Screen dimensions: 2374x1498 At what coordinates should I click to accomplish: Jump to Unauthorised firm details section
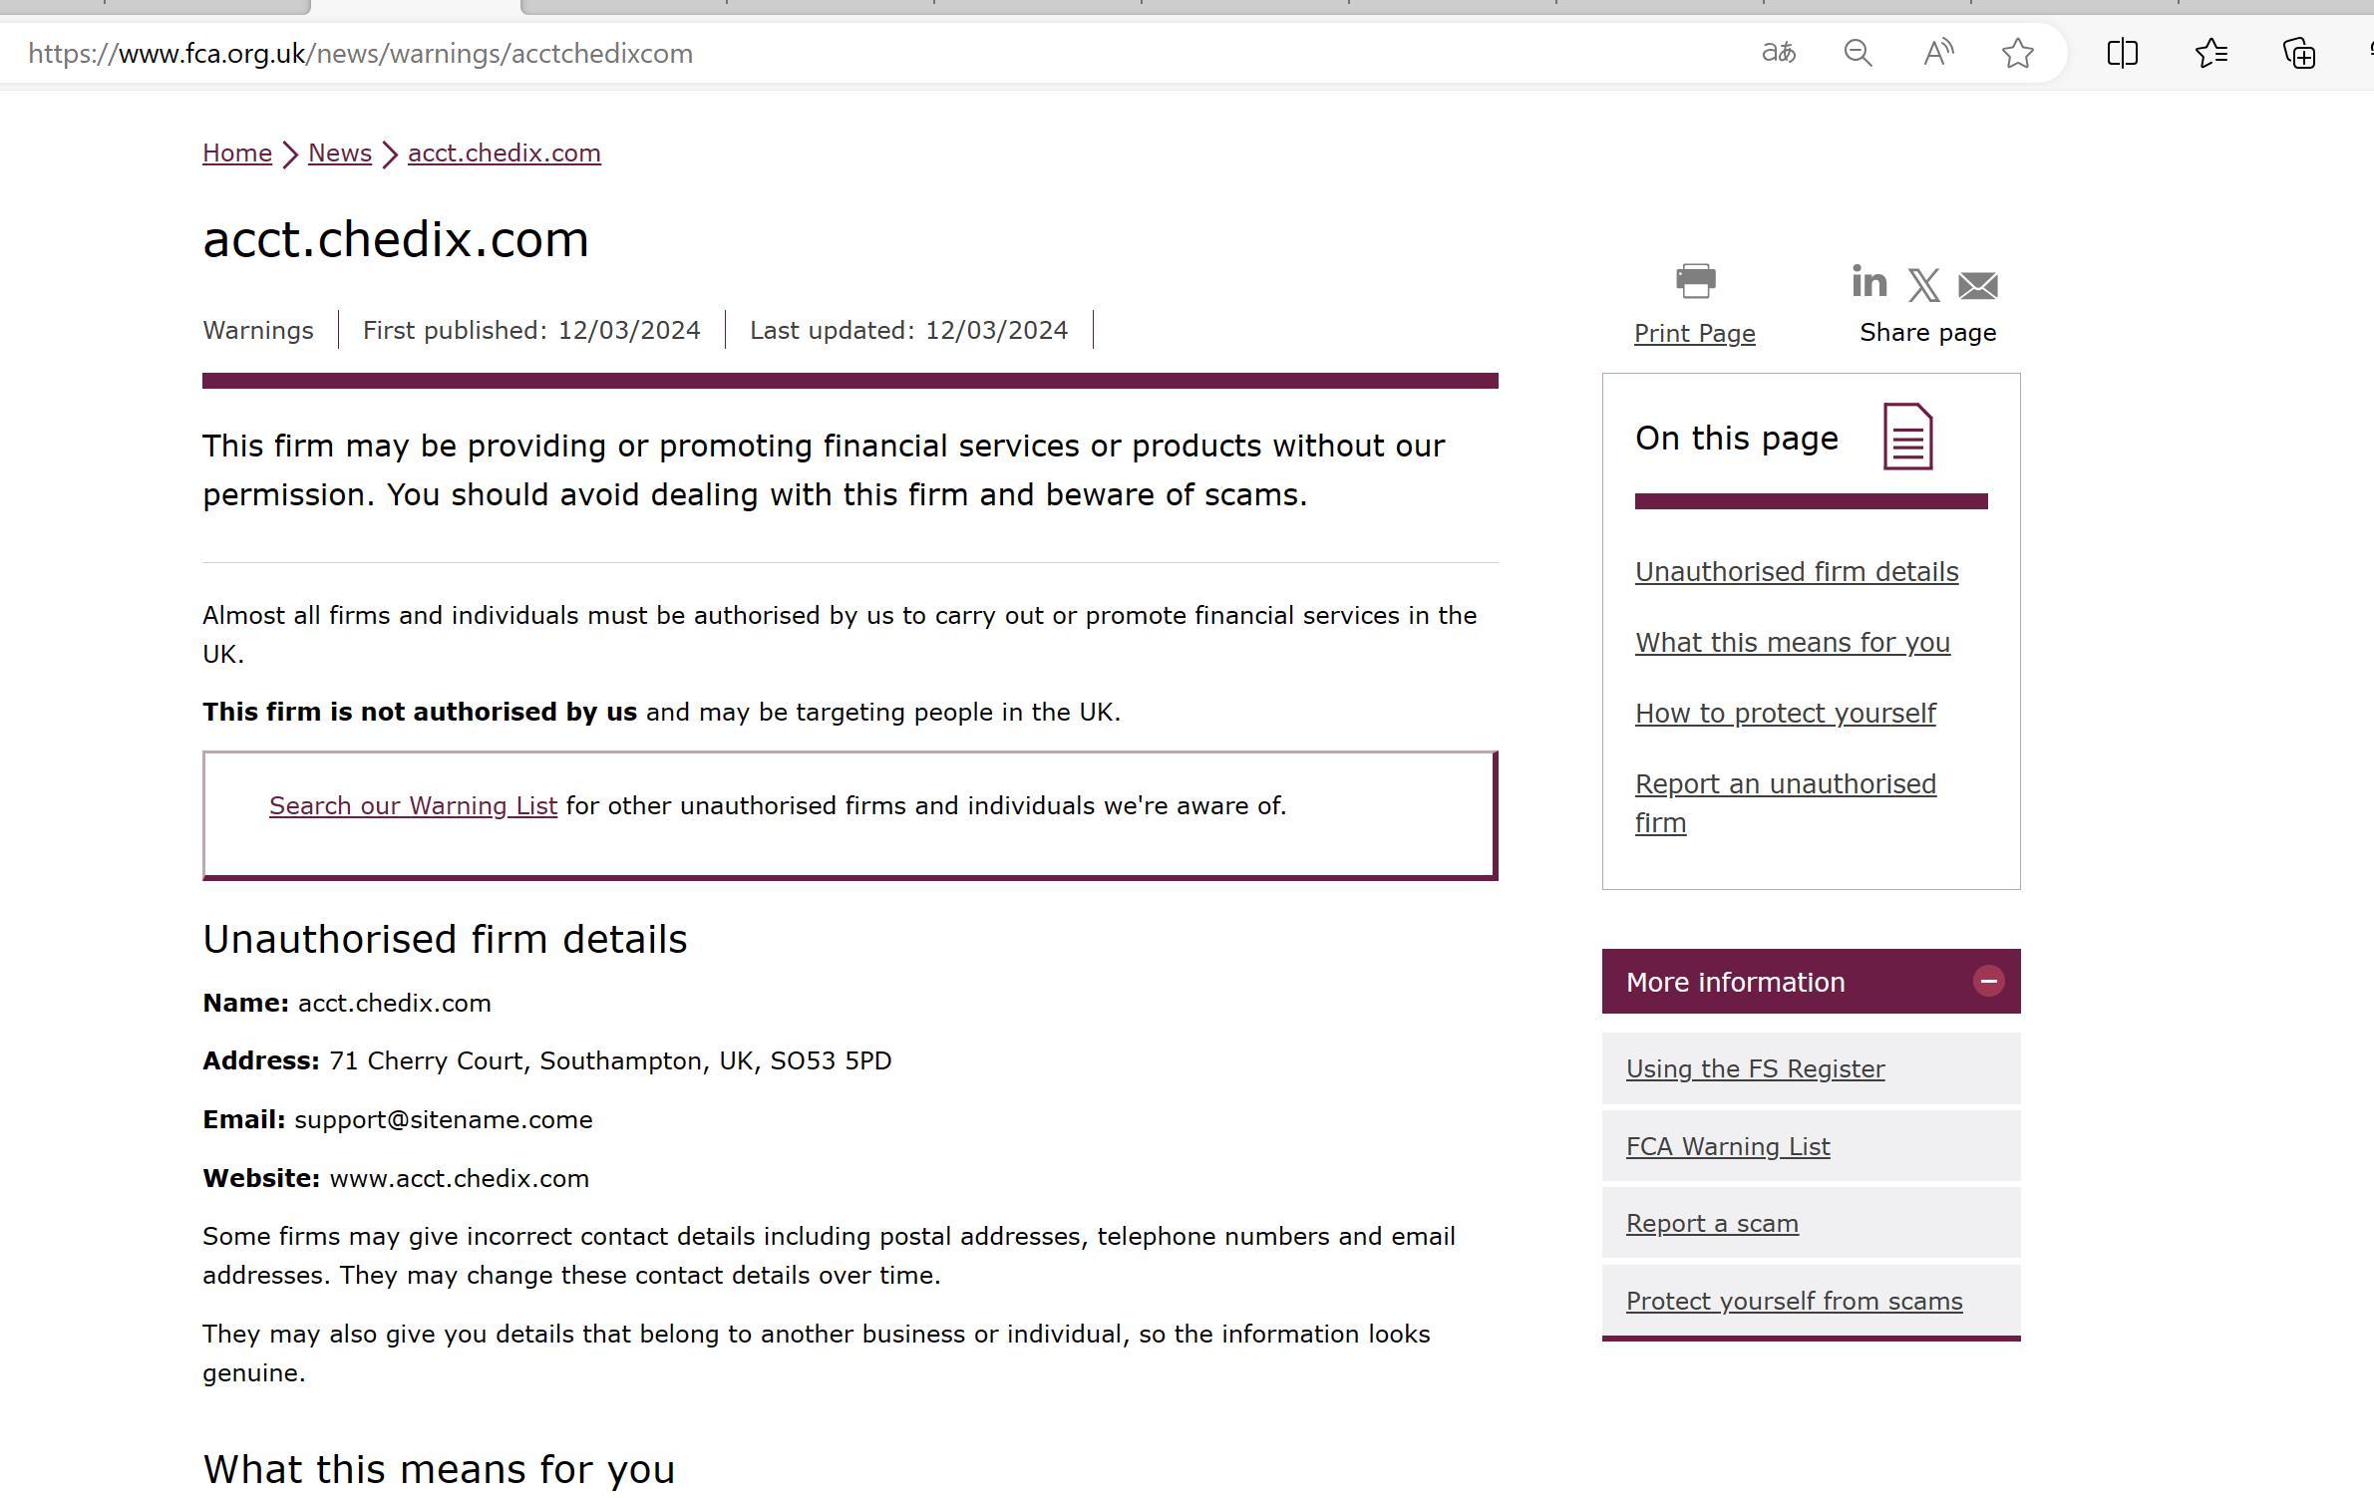click(1796, 572)
